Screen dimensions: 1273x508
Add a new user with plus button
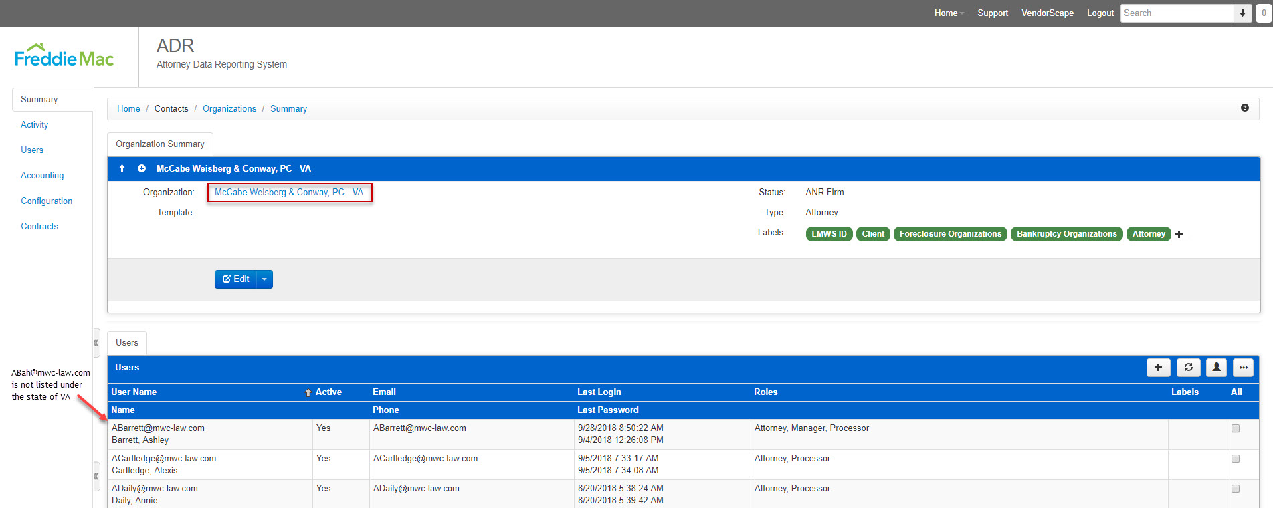point(1159,368)
